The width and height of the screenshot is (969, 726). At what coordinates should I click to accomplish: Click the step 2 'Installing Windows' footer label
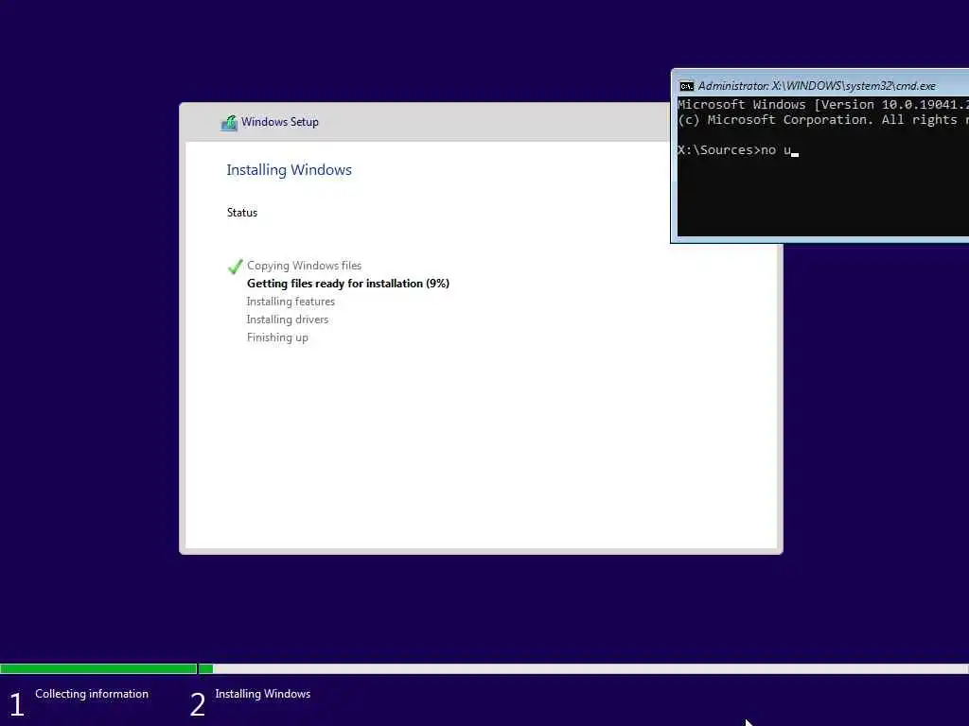(263, 694)
